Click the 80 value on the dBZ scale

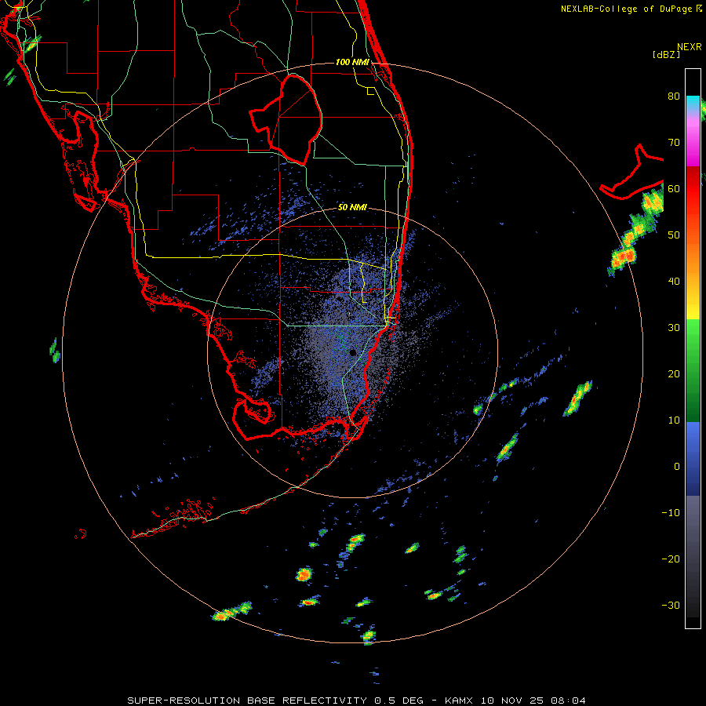pos(674,96)
